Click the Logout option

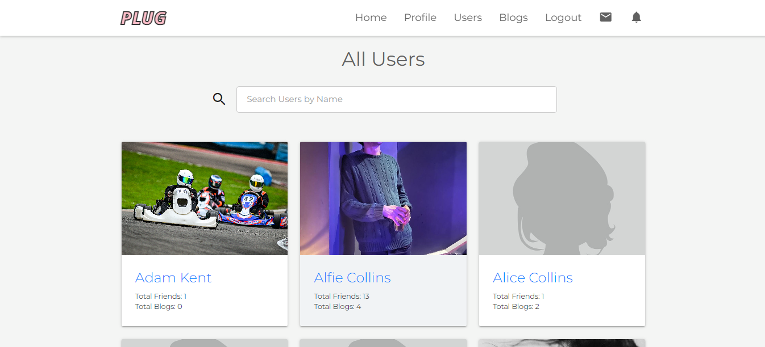click(x=563, y=18)
